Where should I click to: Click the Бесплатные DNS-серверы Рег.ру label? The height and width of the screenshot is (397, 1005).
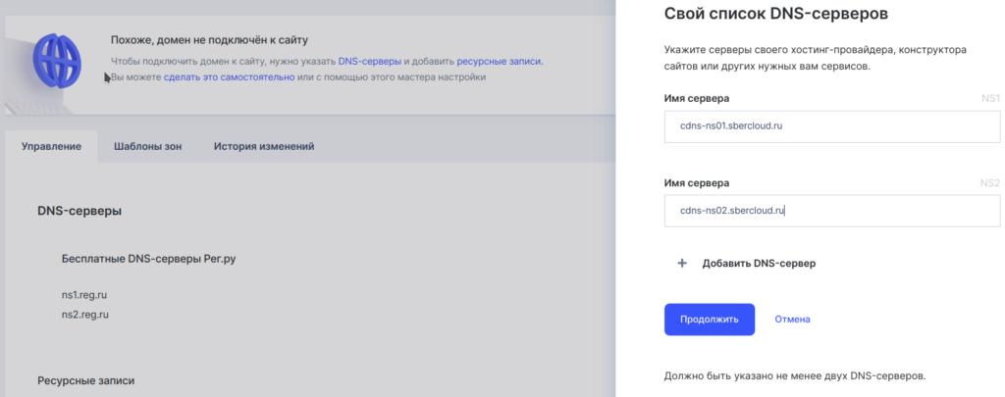[x=149, y=260]
